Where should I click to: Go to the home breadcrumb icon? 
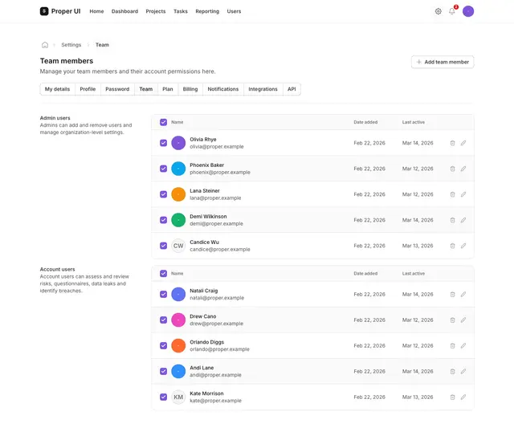pyautogui.click(x=45, y=45)
